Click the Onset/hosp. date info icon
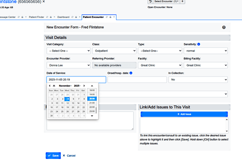 tap(131, 73)
